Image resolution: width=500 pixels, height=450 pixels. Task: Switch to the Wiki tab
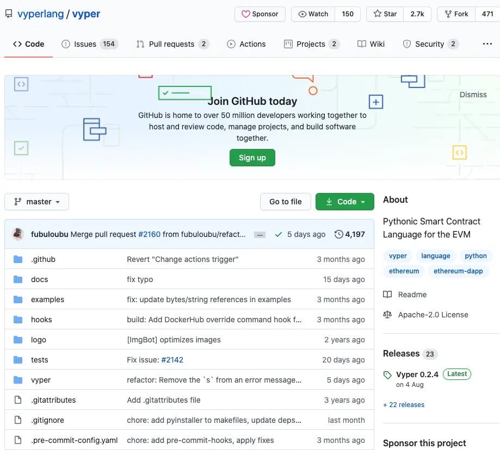[x=371, y=44]
